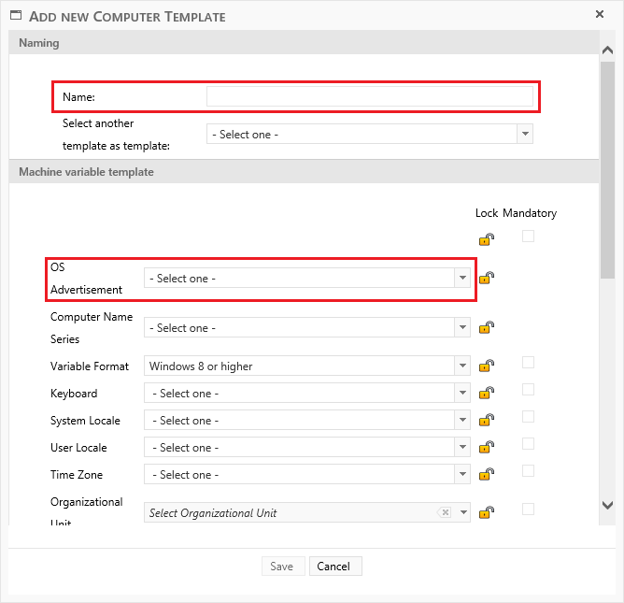The width and height of the screenshot is (624, 603).
Task: Lock the Keyboard setting
Action: point(486,394)
